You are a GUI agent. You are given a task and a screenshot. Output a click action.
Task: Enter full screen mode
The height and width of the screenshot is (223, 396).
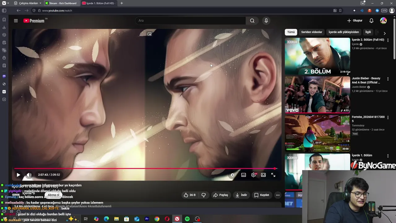click(273, 175)
